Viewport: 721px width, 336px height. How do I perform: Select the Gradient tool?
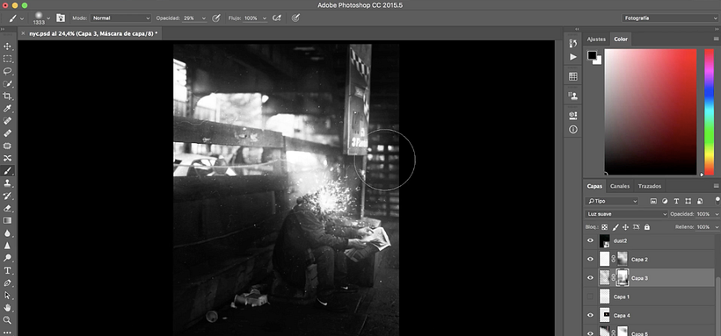pos(7,220)
